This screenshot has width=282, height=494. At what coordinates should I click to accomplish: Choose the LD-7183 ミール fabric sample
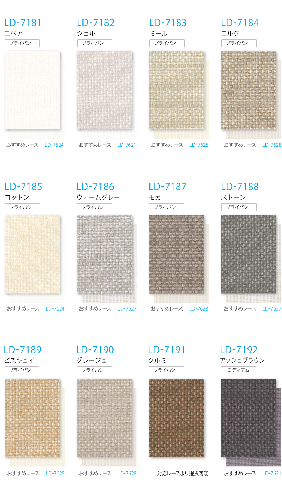click(177, 91)
